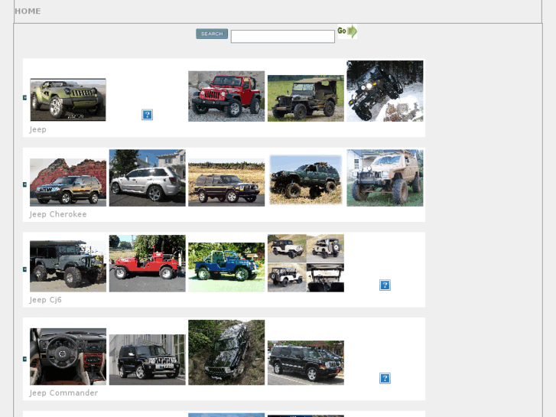This screenshot has height=417, width=556.
Task: Click the Jeep Commander category label
Action: (x=63, y=393)
